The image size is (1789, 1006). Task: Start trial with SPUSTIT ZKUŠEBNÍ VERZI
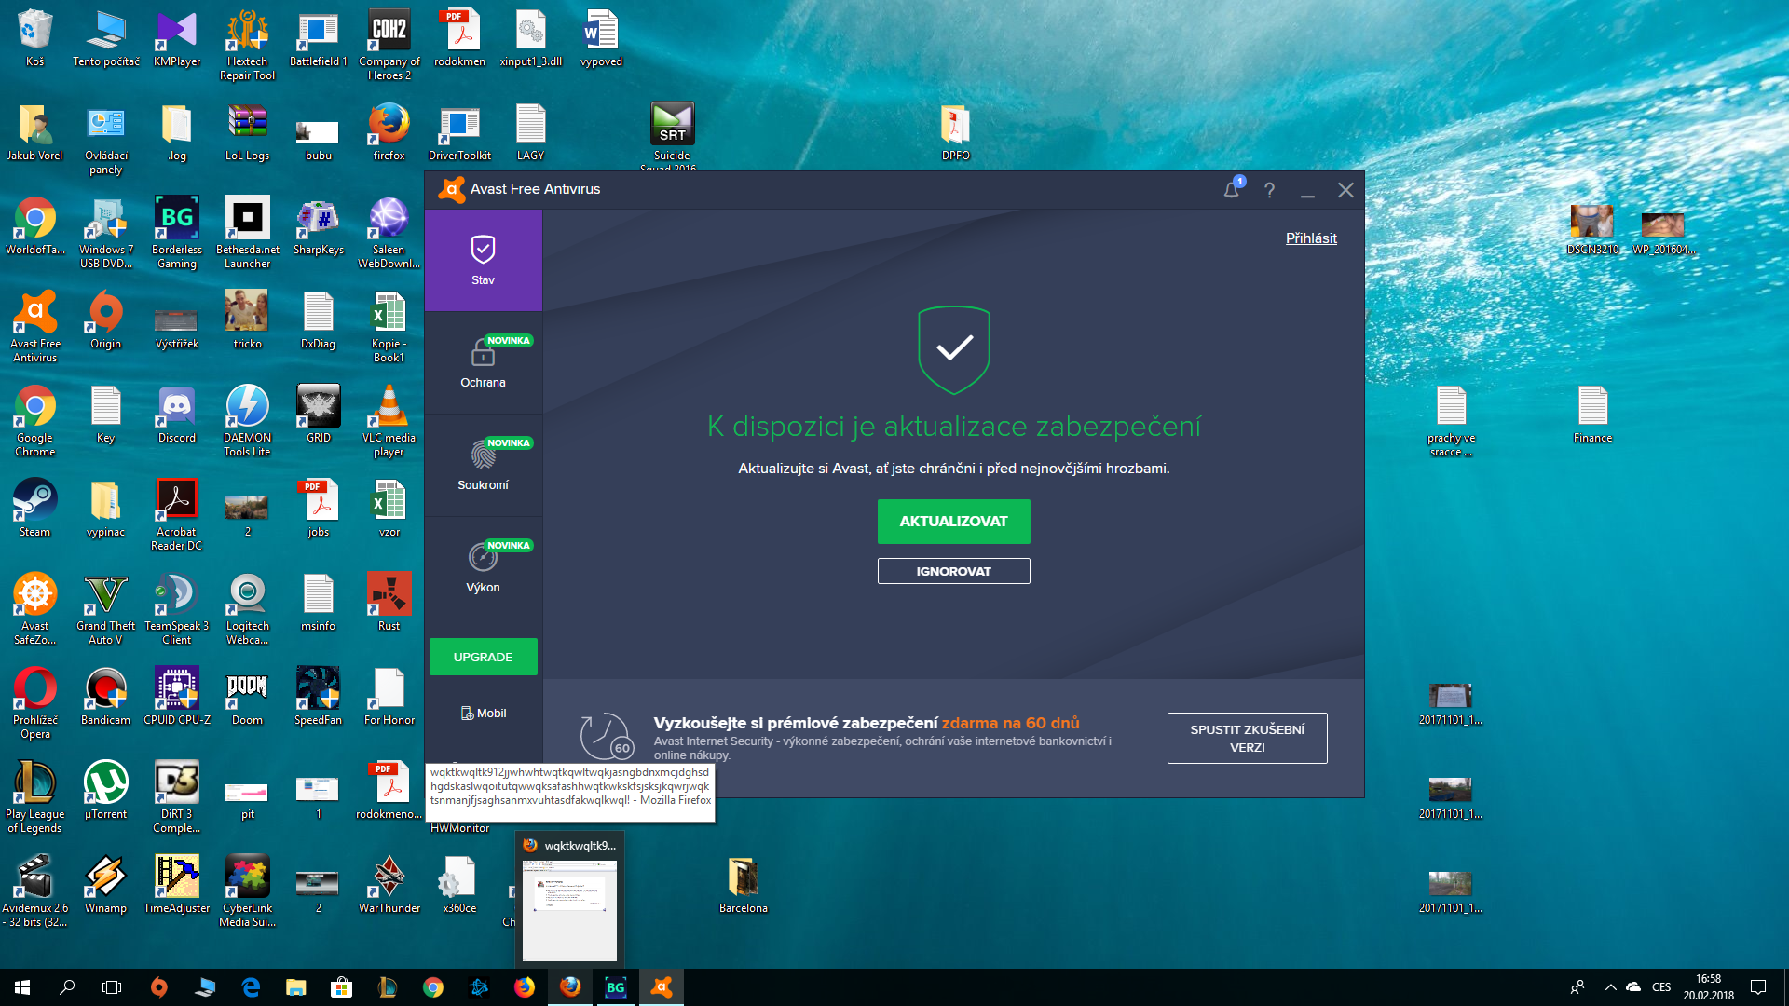1247,738
